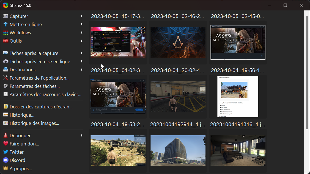
Task: Click the camera icon beside Capturer
Action: [6, 16]
